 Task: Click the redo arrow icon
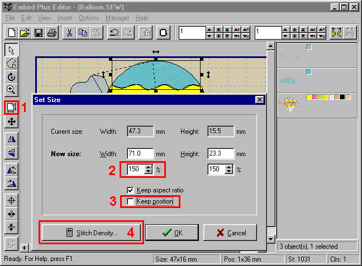(x=127, y=33)
